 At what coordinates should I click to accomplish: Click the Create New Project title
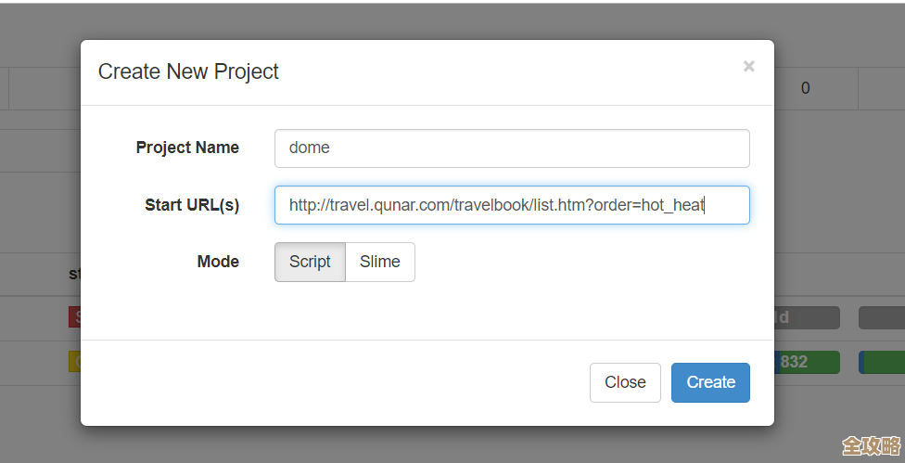pos(188,71)
